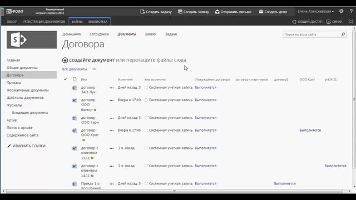Click file icon of договор с клиентом 14.11
Screen dimensions: 356x200
point(75,166)
